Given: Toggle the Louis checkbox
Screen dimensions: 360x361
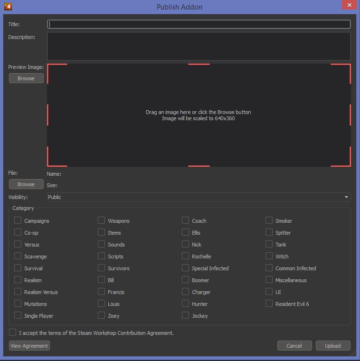Looking at the screenshot, I should click(x=101, y=304).
